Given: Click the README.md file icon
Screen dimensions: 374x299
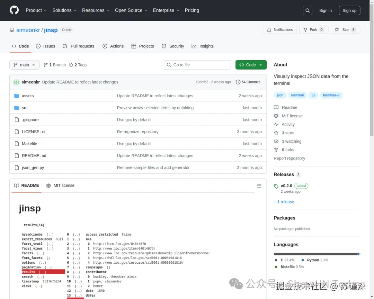Looking at the screenshot, I should click(17, 155).
